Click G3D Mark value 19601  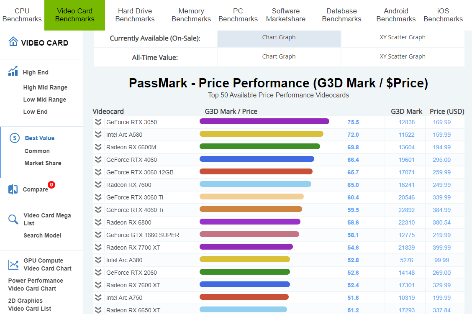click(406, 160)
